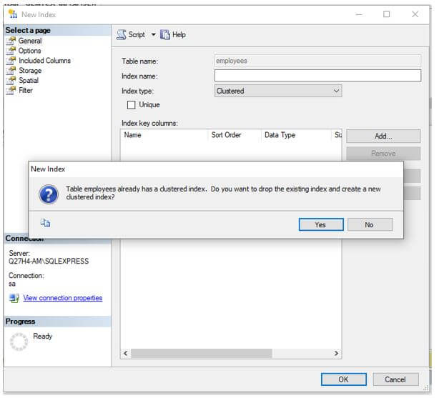439x398 pixels.
Task: Click the horizontal scrollbar thumb
Action: pos(202,353)
